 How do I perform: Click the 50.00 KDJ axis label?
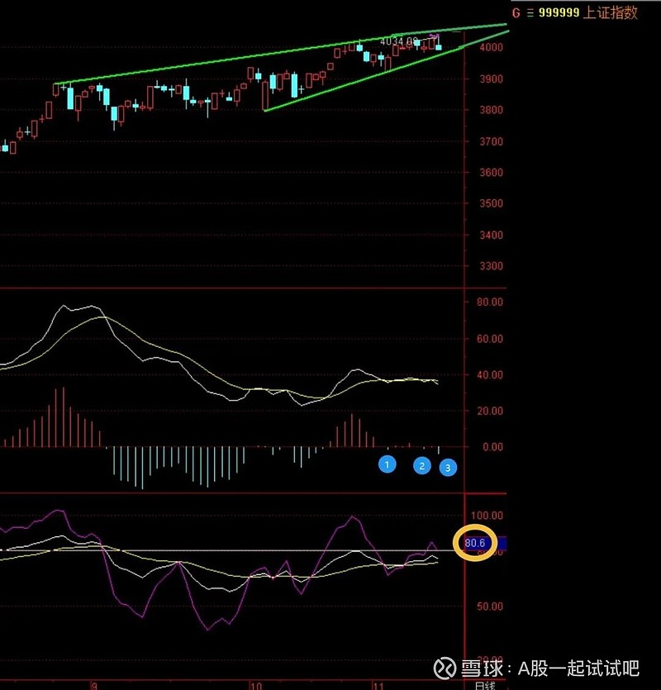[489, 607]
